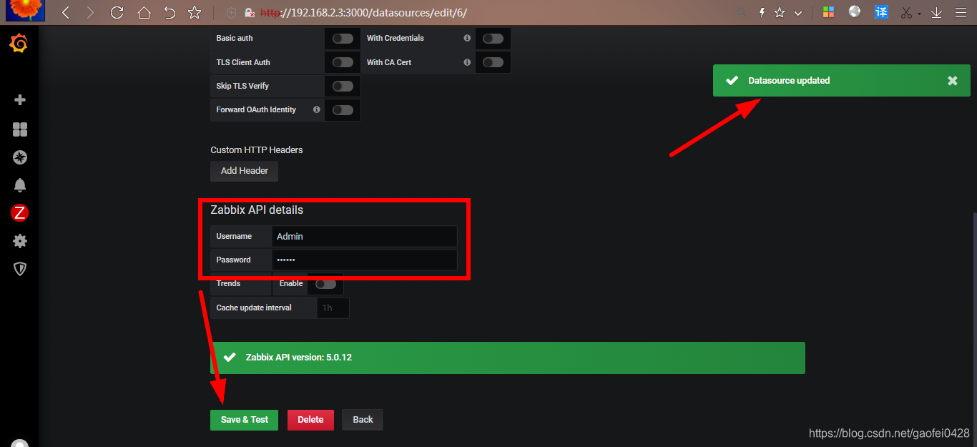Go forward with browser forward arrow
Viewport: 977px width, 447px height.
click(x=89, y=12)
